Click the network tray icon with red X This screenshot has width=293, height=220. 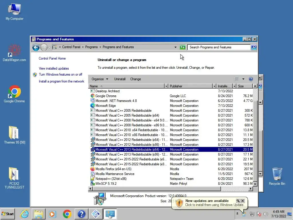[x=259, y=214]
